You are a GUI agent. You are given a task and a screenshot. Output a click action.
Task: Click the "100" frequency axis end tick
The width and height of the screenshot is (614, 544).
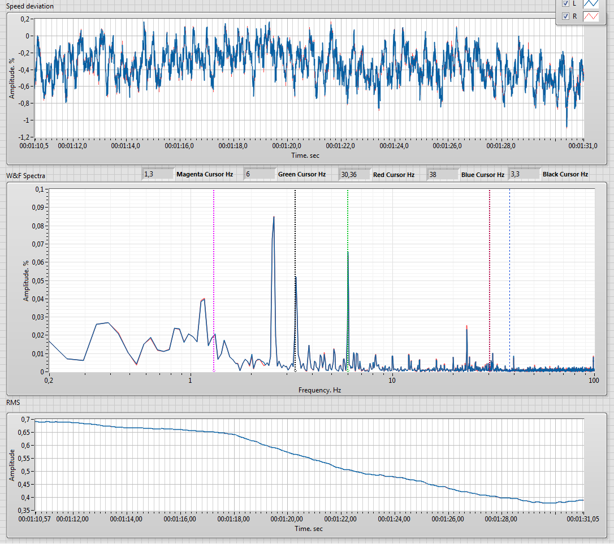click(594, 380)
